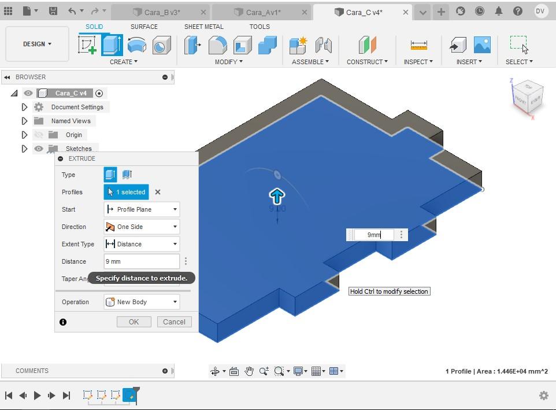The image size is (556, 410).
Task: Click the ViewCube in the viewport
Action: pyautogui.click(x=528, y=98)
